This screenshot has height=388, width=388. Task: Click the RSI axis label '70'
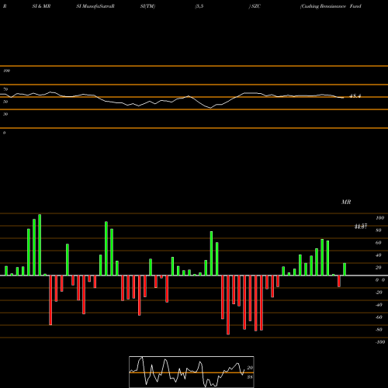pos(5,89)
